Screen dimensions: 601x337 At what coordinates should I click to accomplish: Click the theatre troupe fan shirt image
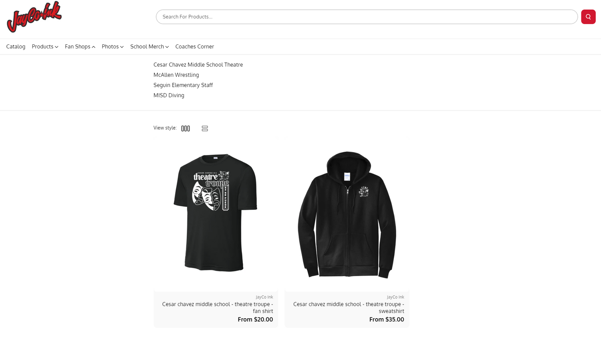tap(216, 213)
